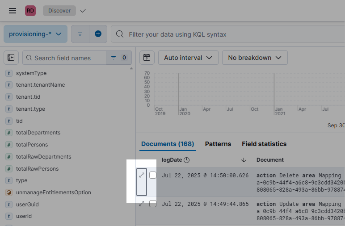Sort by the logDate column arrow
The image size is (345, 226).
pyautogui.click(x=244, y=160)
